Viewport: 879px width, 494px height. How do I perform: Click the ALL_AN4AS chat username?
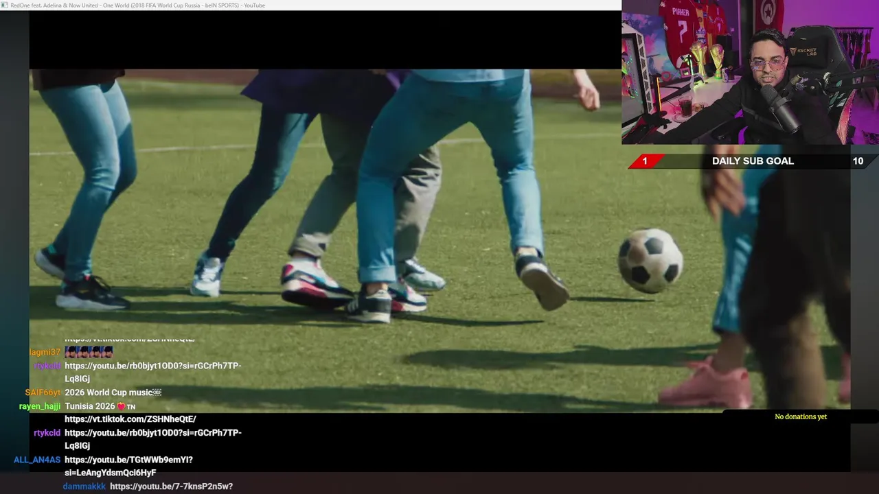click(37, 460)
